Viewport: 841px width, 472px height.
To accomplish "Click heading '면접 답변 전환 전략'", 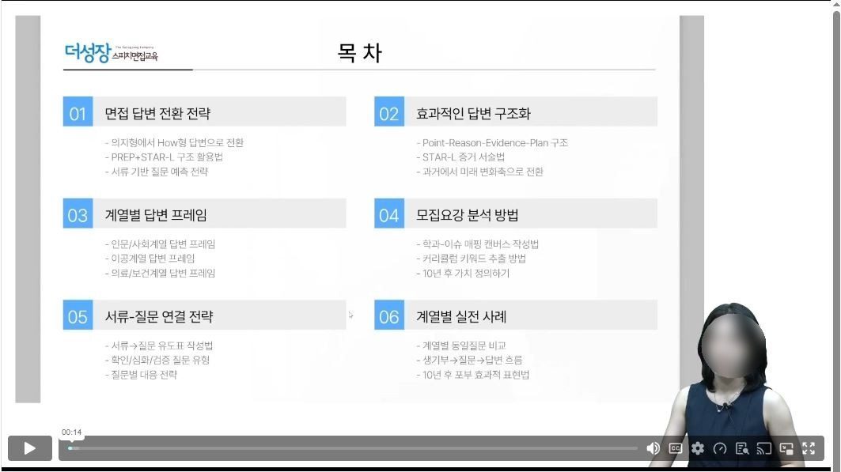I will tap(157, 113).
